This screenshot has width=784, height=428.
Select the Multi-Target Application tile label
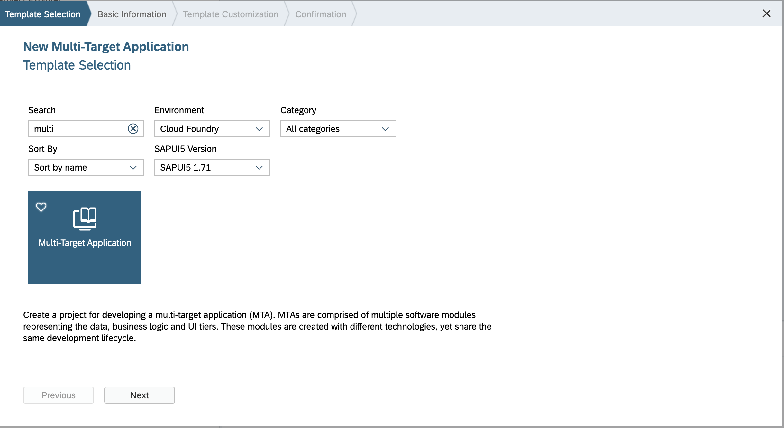coord(85,243)
